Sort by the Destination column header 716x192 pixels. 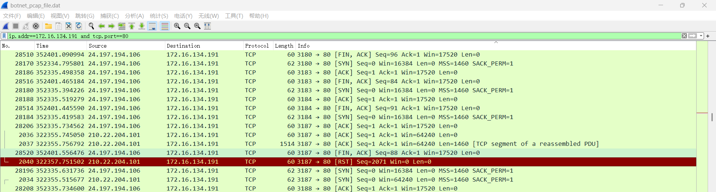coord(204,46)
